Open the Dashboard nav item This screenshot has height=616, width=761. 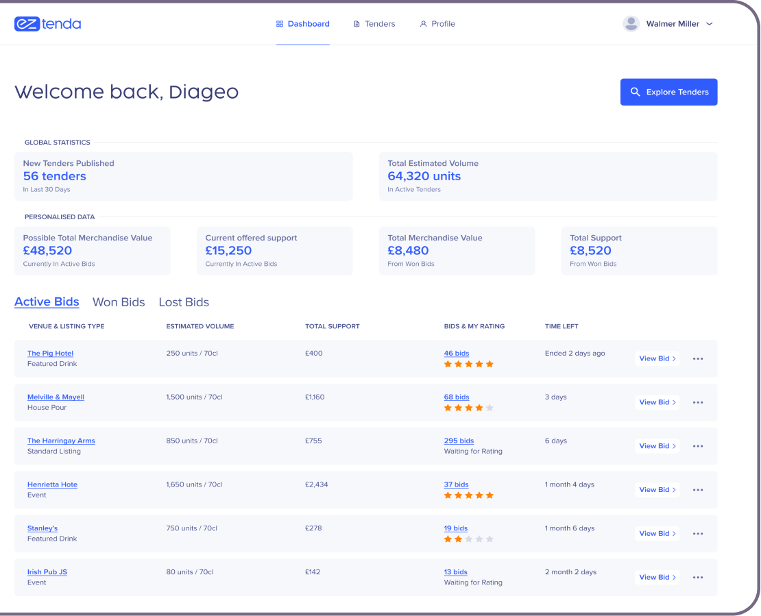(x=302, y=24)
